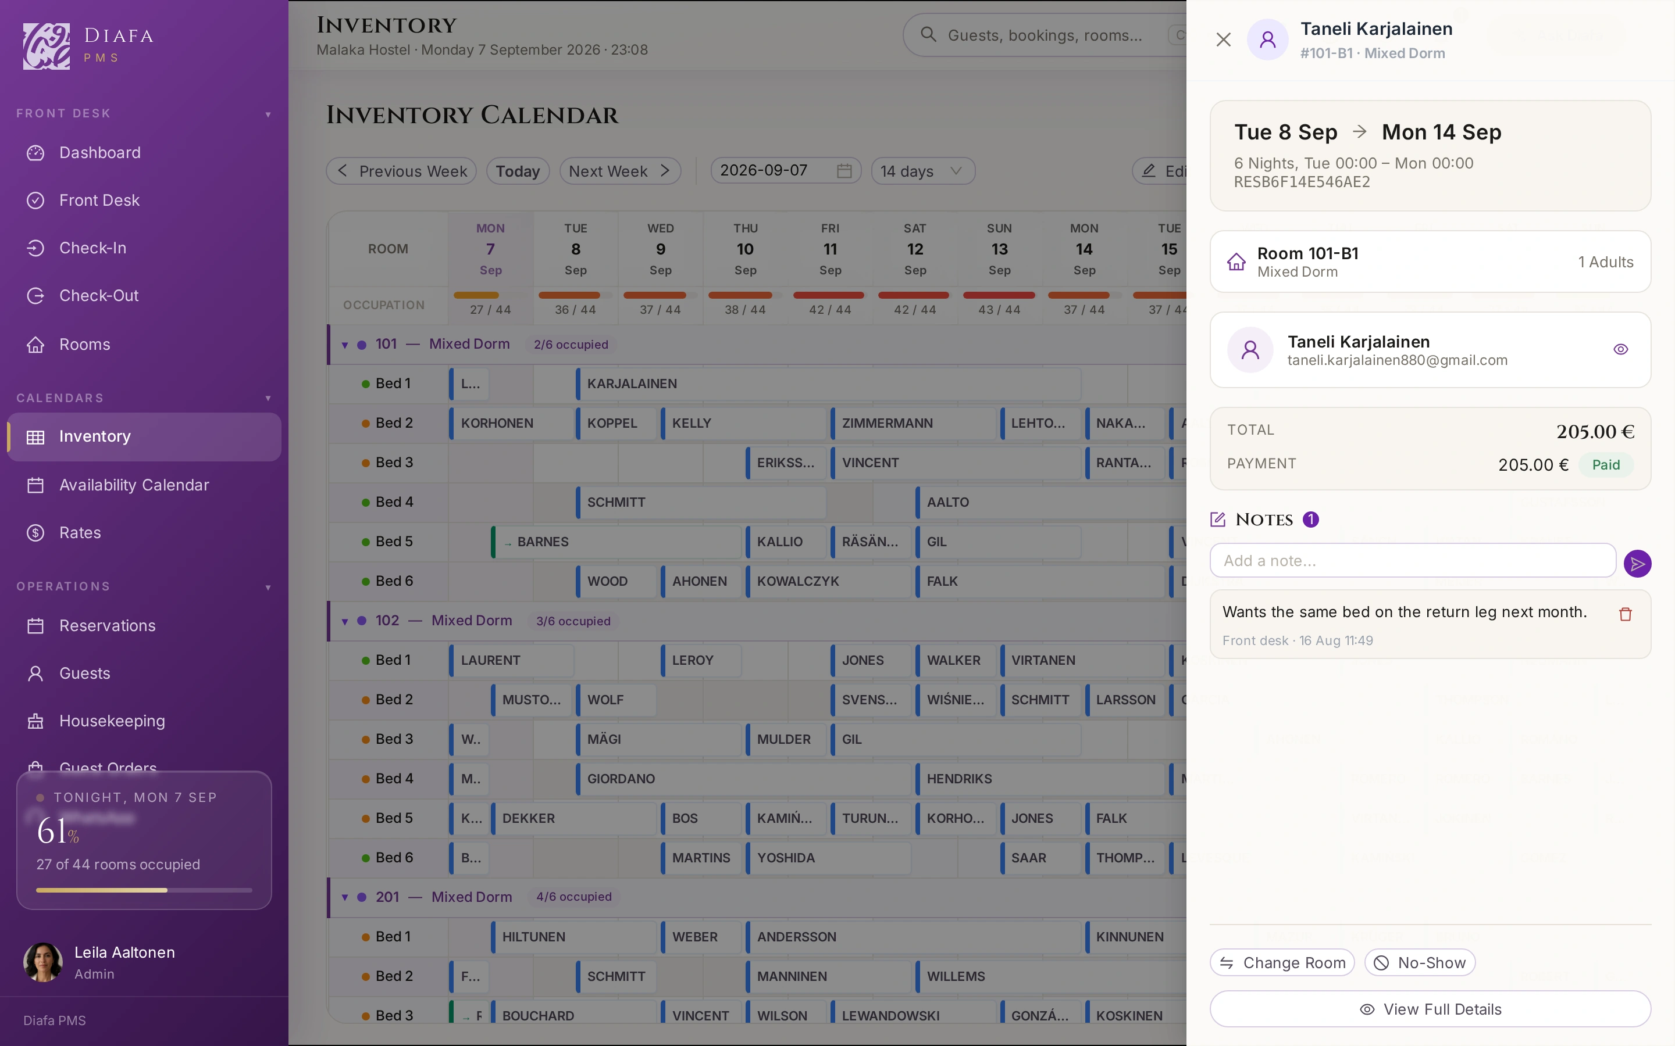Click the search magnifier icon
Screen dimensions: 1675x1046
(928, 35)
